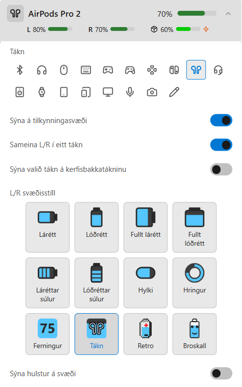Image resolution: width=242 pixels, height=387 pixels.
Task: Choose the rounded gamepad icon with plus
Action: point(108,70)
